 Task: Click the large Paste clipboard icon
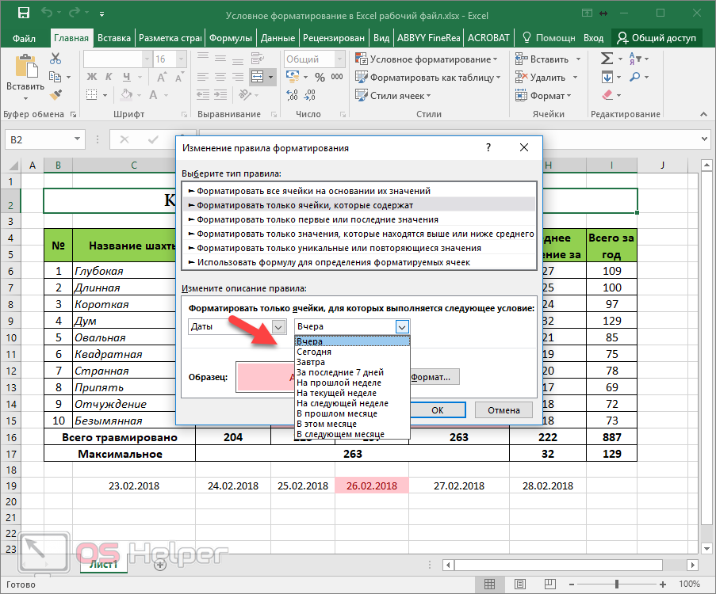coord(26,67)
